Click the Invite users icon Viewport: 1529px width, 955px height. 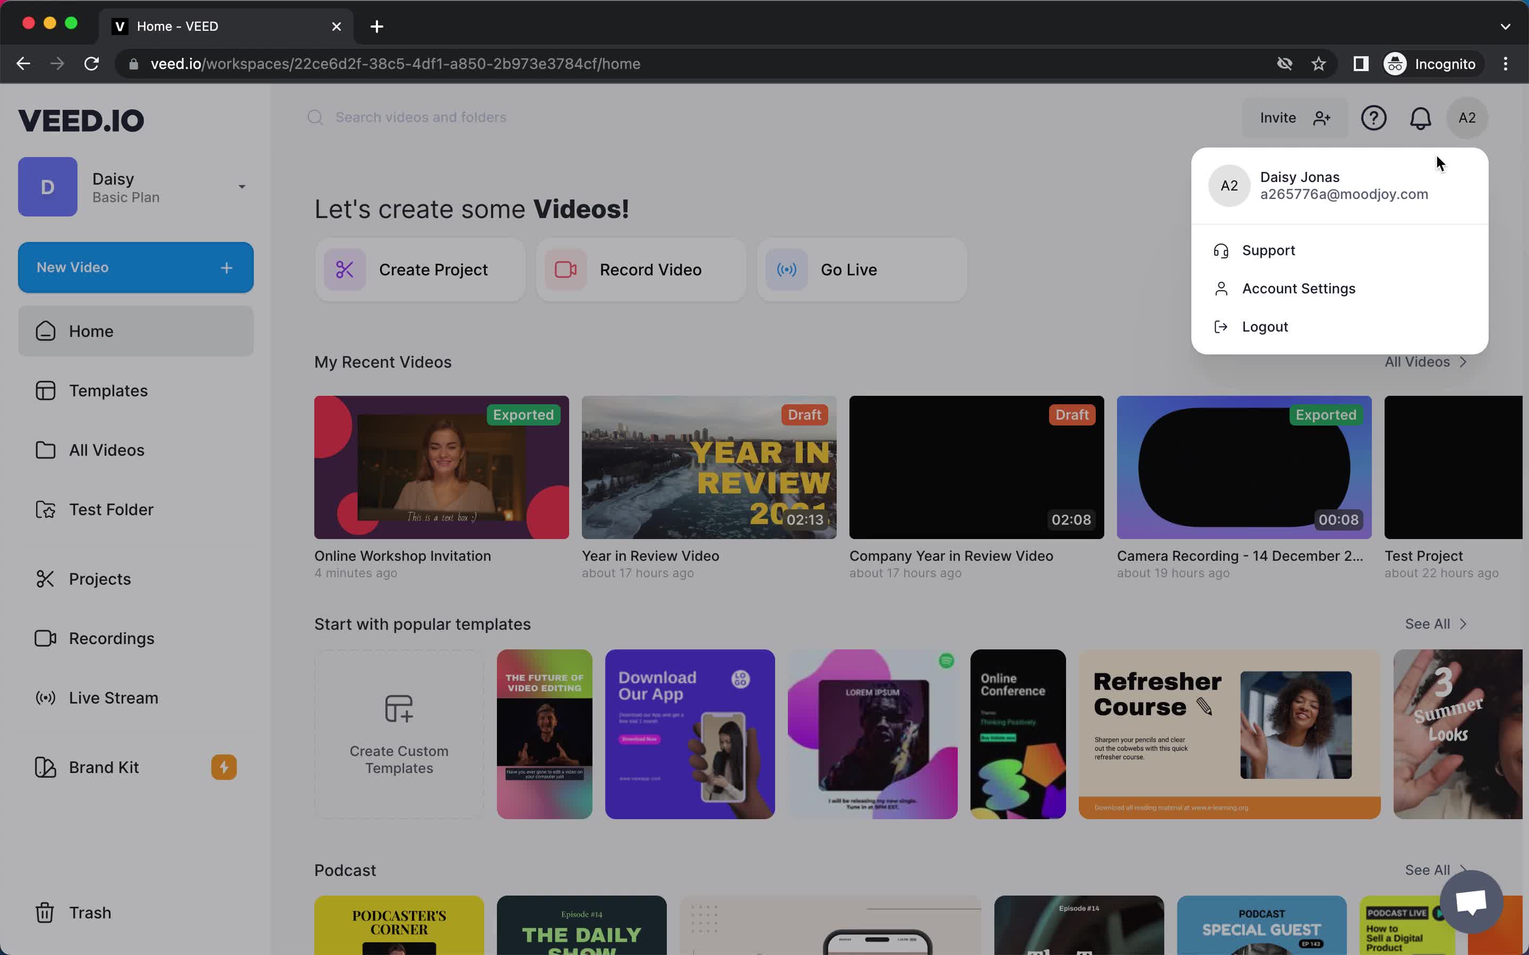point(1322,118)
